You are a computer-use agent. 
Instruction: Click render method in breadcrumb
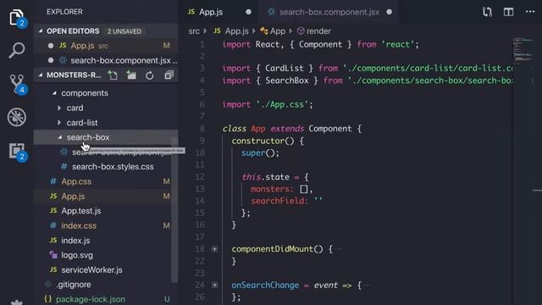pyautogui.click(x=314, y=31)
